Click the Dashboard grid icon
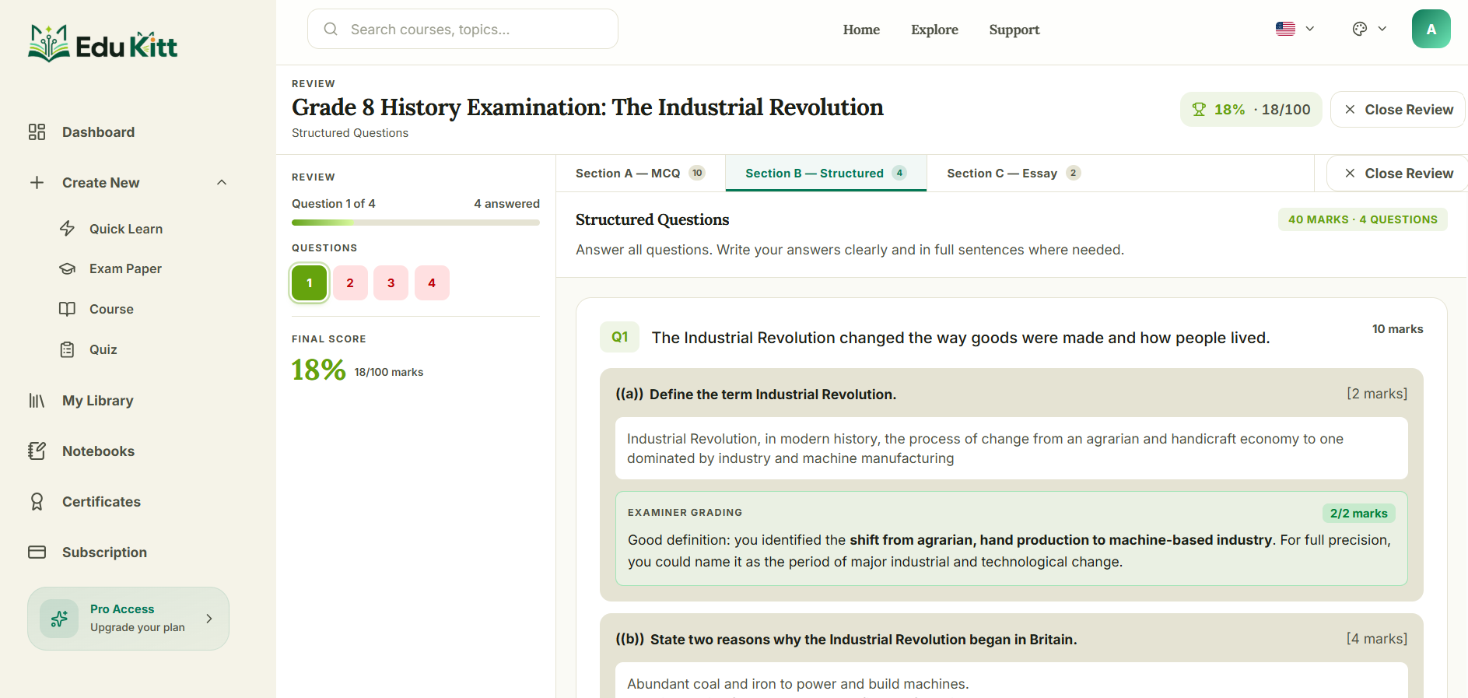This screenshot has width=1468, height=698. pos(37,132)
